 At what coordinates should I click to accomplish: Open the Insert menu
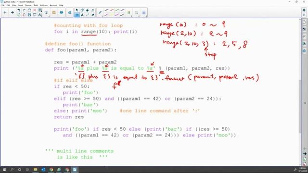(21, 5)
